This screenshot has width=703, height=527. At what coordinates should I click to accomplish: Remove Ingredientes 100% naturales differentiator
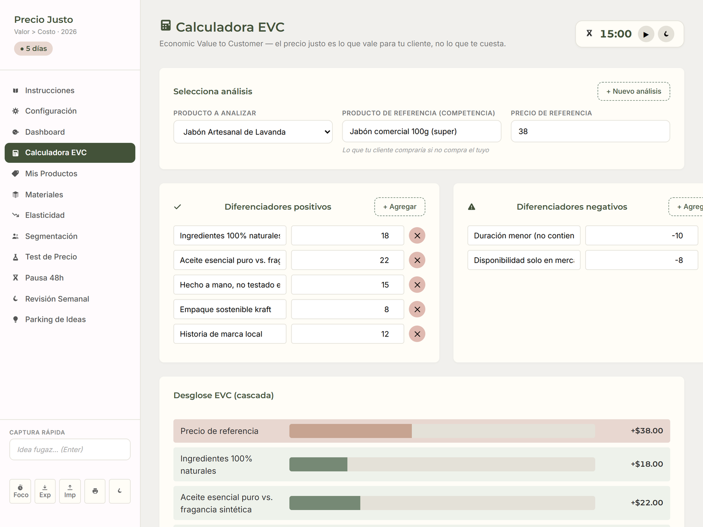(x=417, y=235)
